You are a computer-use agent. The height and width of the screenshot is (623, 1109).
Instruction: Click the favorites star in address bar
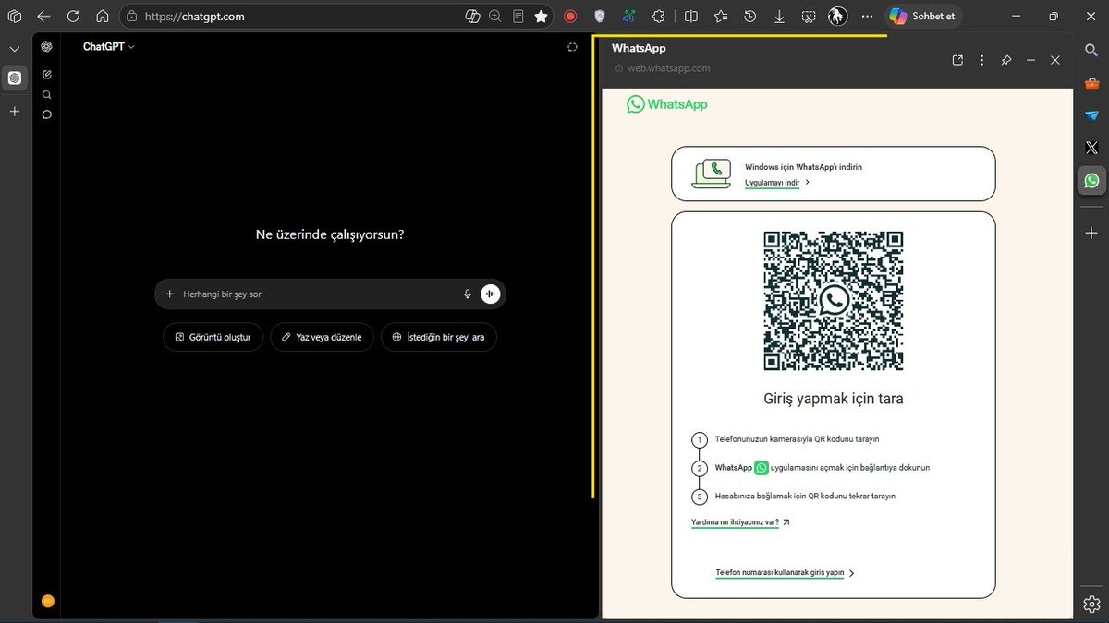[542, 16]
